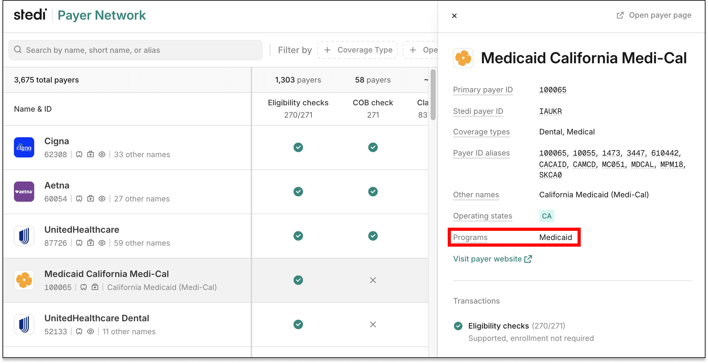The height and width of the screenshot is (363, 708).
Task: Click the list vertical scrollbar
Action: click(433, 95)
